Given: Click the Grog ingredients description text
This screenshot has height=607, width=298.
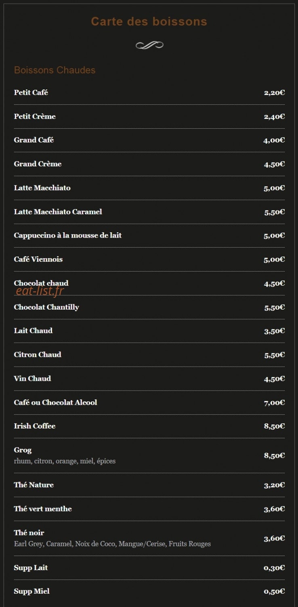Looking at the screenshot, I should coord(65,461).
